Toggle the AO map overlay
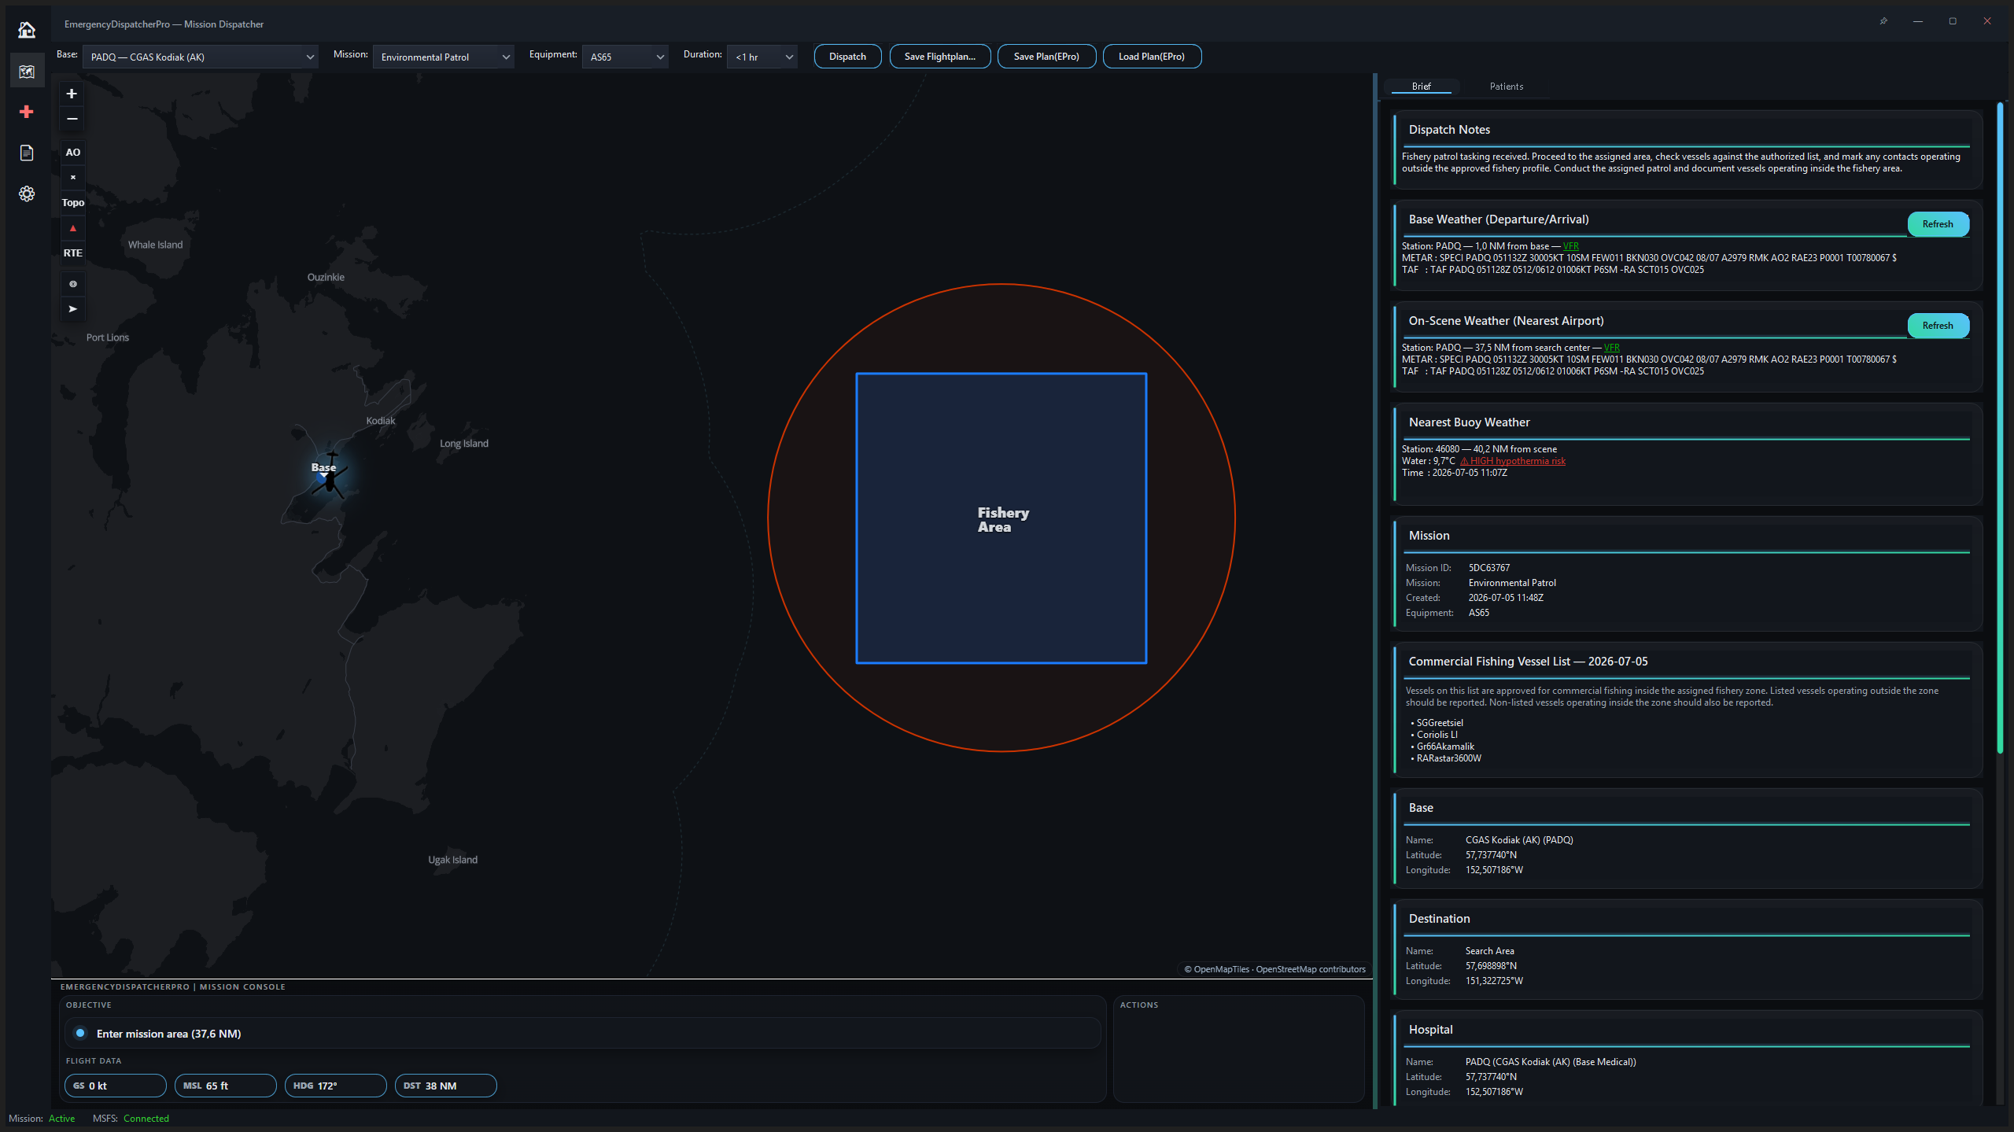 coord(73,153)
